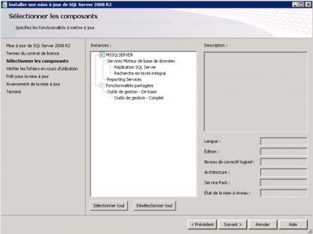Click the installer icon in the title bar
Viewport: 313px width, 234px height.
[4, 4]
